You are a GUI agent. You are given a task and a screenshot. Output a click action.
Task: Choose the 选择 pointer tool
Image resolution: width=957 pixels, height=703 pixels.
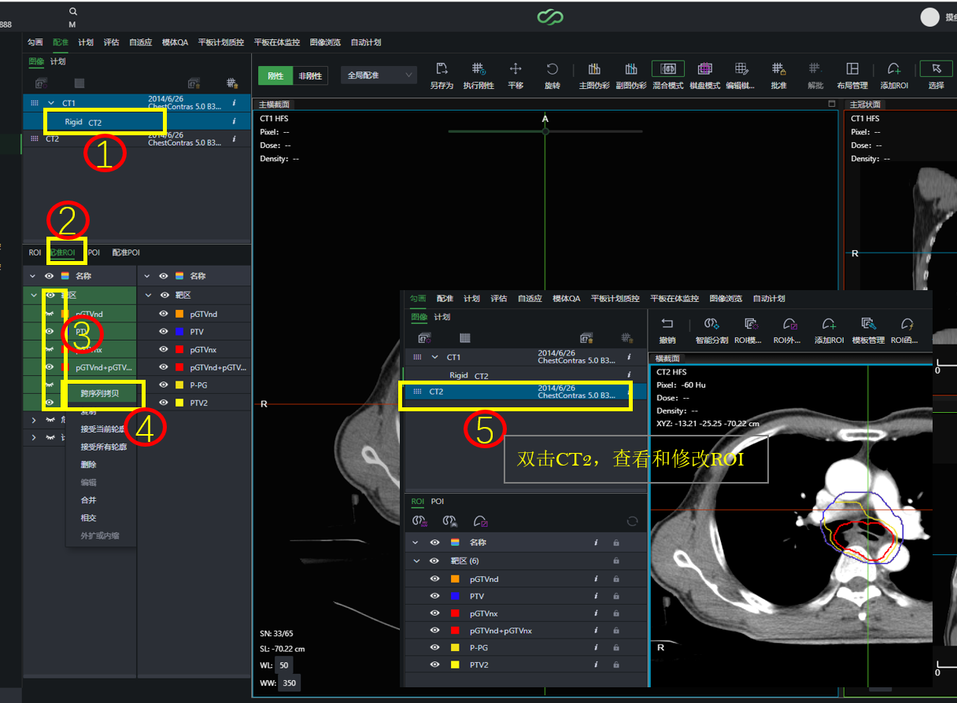[936, 69]
